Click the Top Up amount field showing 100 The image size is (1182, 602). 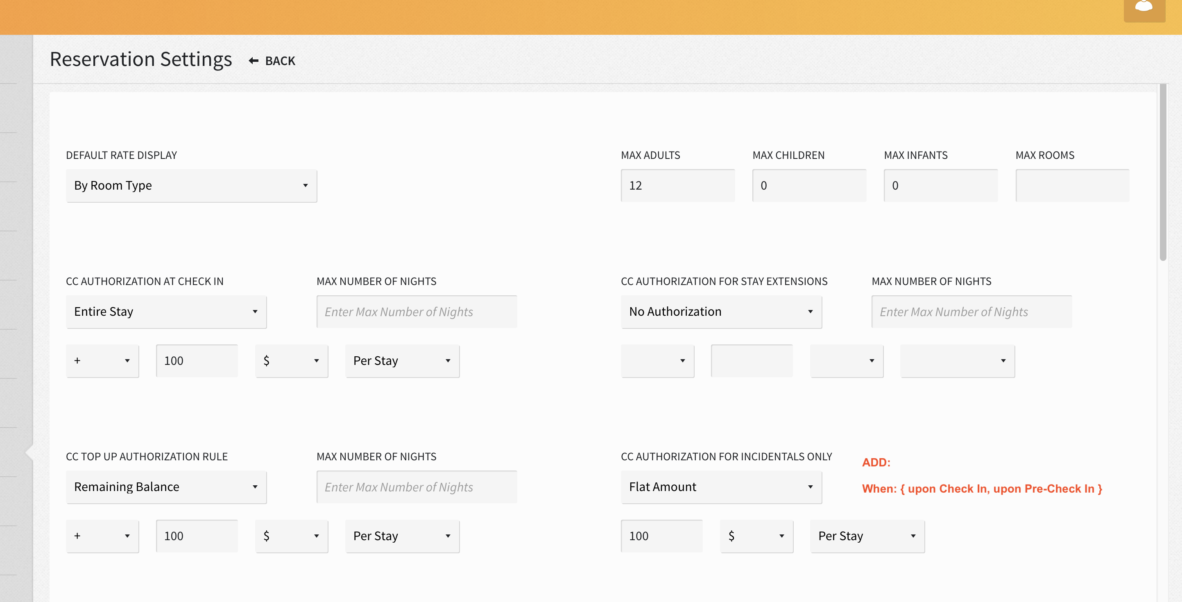click(x=197, y=536)
